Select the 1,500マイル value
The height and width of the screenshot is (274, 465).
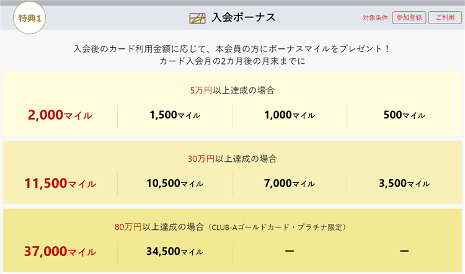[175, 115]
